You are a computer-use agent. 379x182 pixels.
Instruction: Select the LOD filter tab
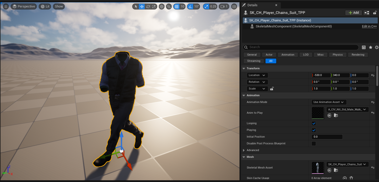306,55
